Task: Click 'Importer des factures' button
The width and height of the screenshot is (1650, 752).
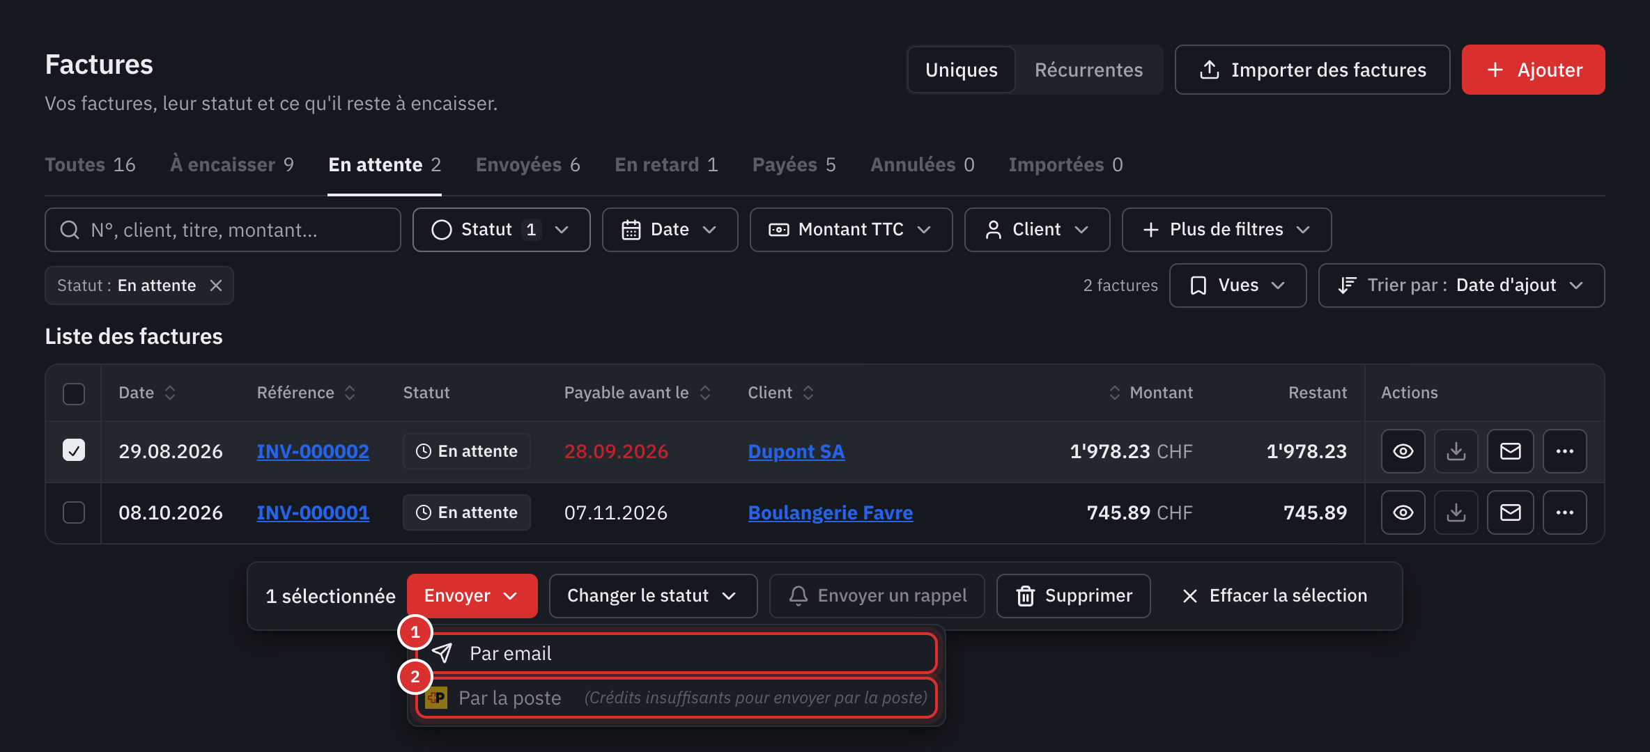Action: 1312,70
